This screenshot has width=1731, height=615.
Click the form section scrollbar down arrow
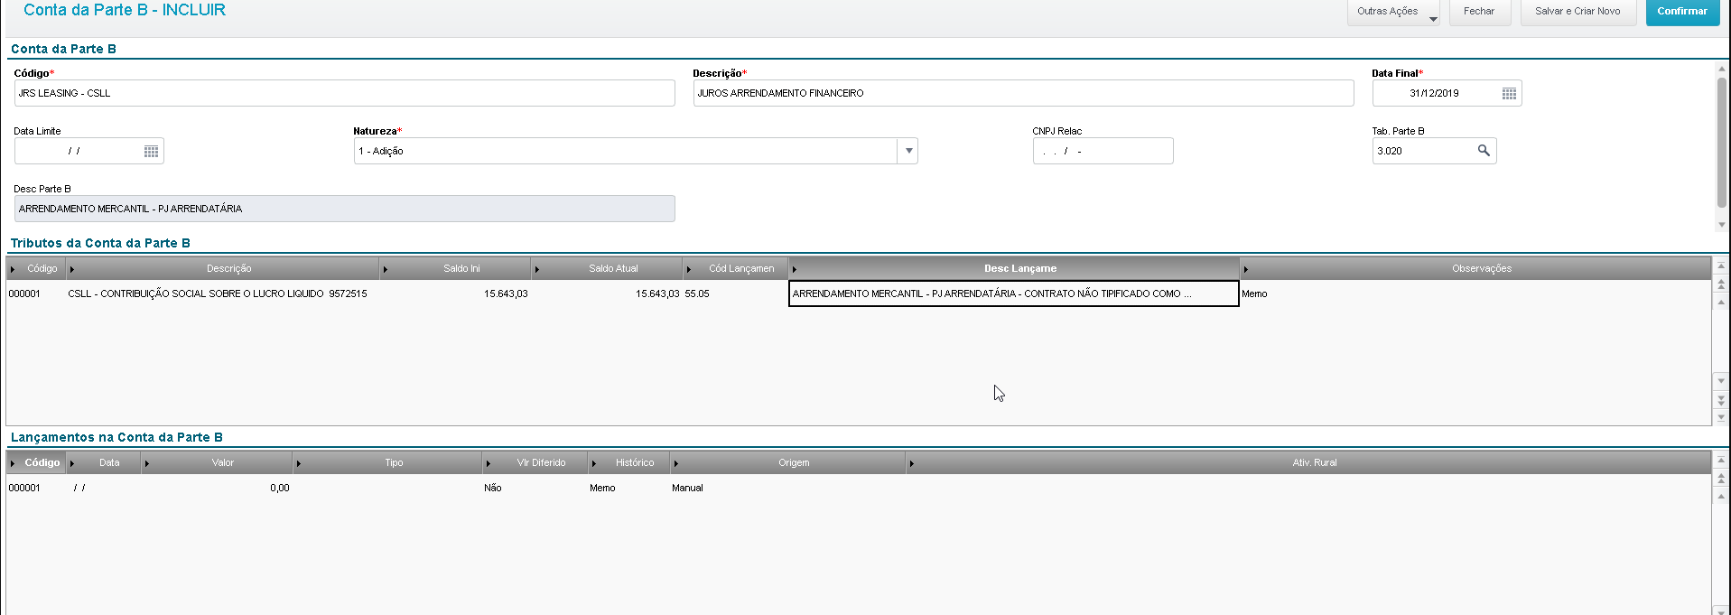click(1722, 225)
